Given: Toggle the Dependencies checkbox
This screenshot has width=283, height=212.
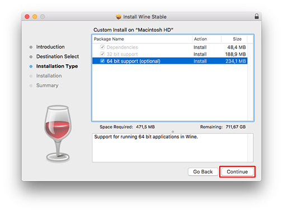Looking at the screenshot, I should (102, 47).
